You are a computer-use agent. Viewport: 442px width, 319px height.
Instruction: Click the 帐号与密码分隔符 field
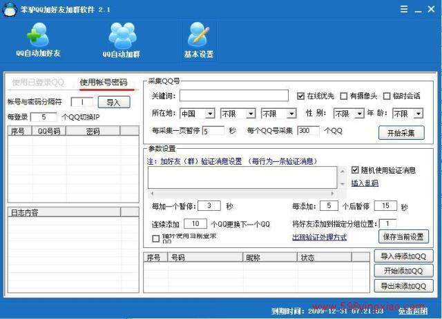(x=82, y=102)
